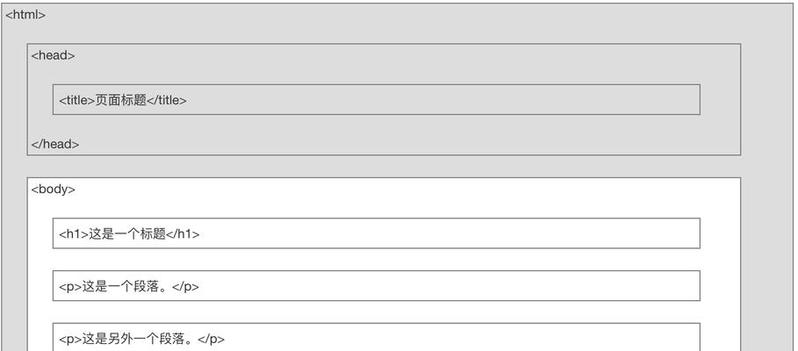Select the opening <title> tag text

(x=77, y=100)
